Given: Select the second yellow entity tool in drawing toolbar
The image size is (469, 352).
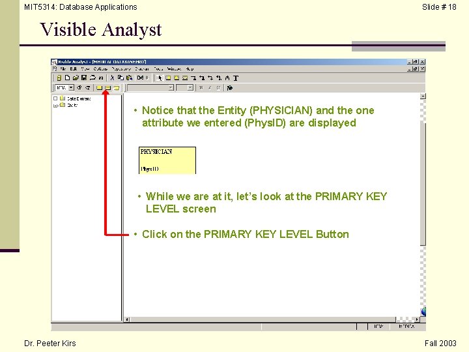Looking at the screenshot, I should pos(177,78).
